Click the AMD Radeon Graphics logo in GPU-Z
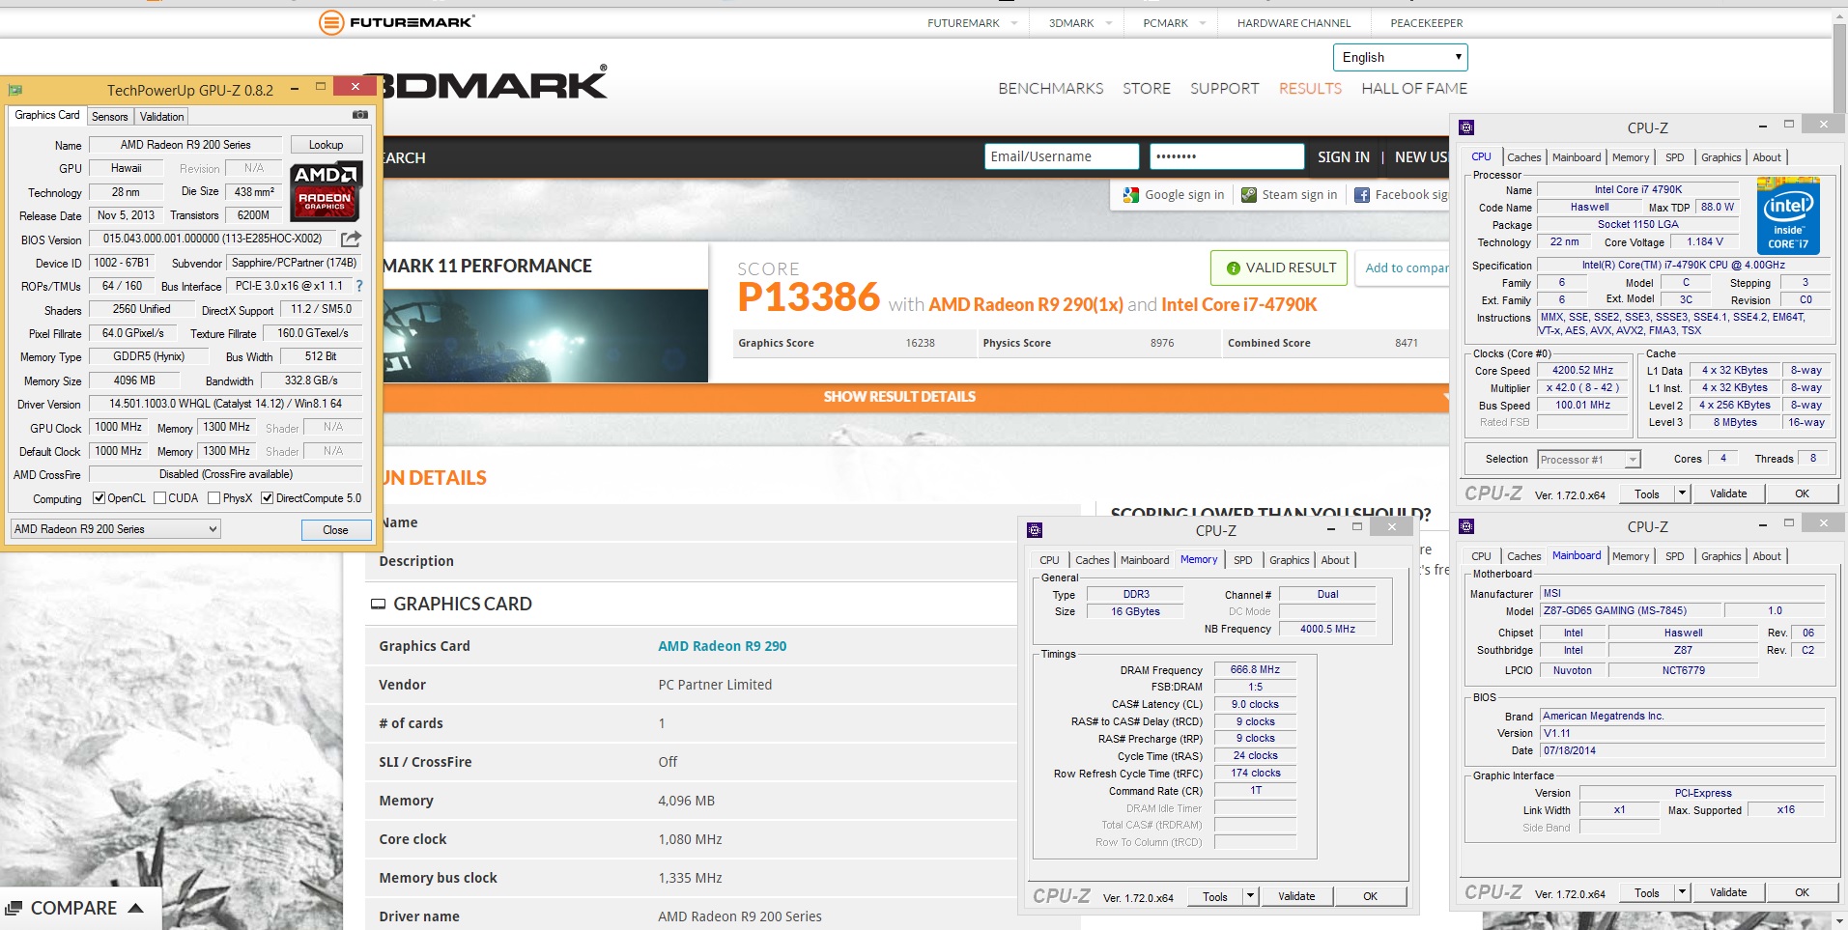 click(x=327, y=191)
